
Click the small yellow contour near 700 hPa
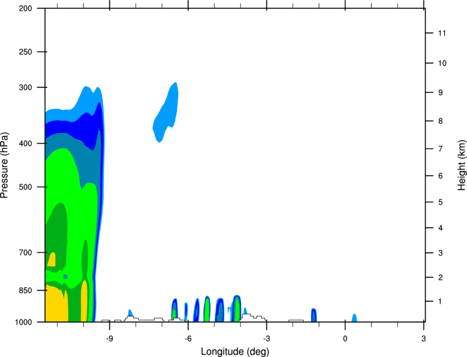tap(52, 260)
